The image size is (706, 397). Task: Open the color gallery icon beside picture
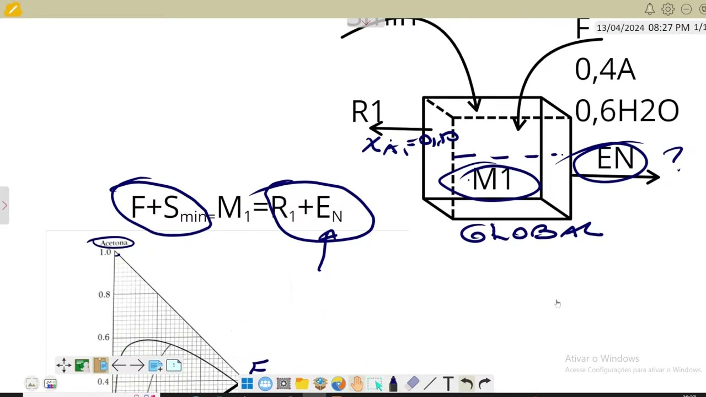[50, 384]
